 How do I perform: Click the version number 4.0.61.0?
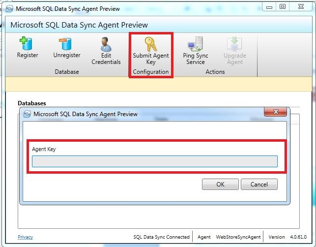pyautogui.click(x=298, y=237)
